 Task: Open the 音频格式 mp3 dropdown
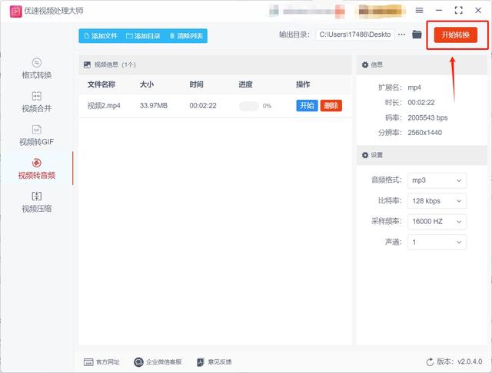[x=437, y=180]
